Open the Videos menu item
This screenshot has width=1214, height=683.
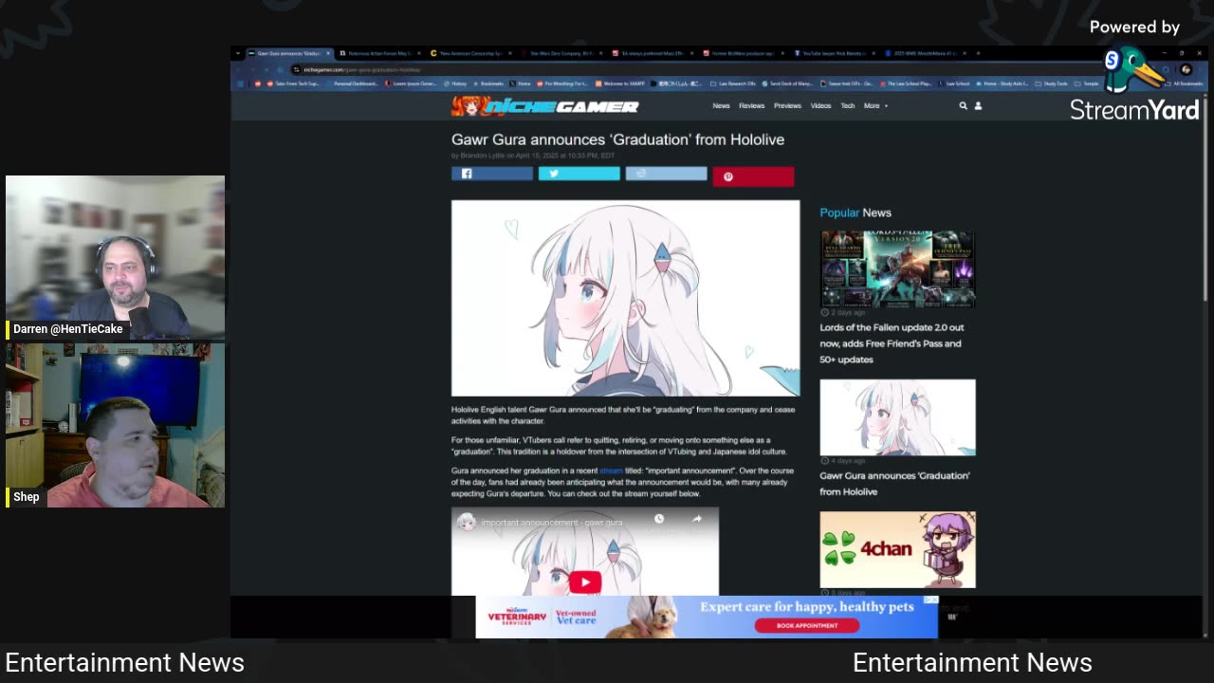point(820,106)
